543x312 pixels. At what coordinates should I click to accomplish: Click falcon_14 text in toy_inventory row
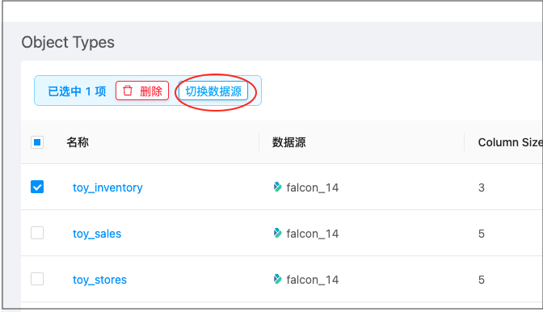pos(313,188)
